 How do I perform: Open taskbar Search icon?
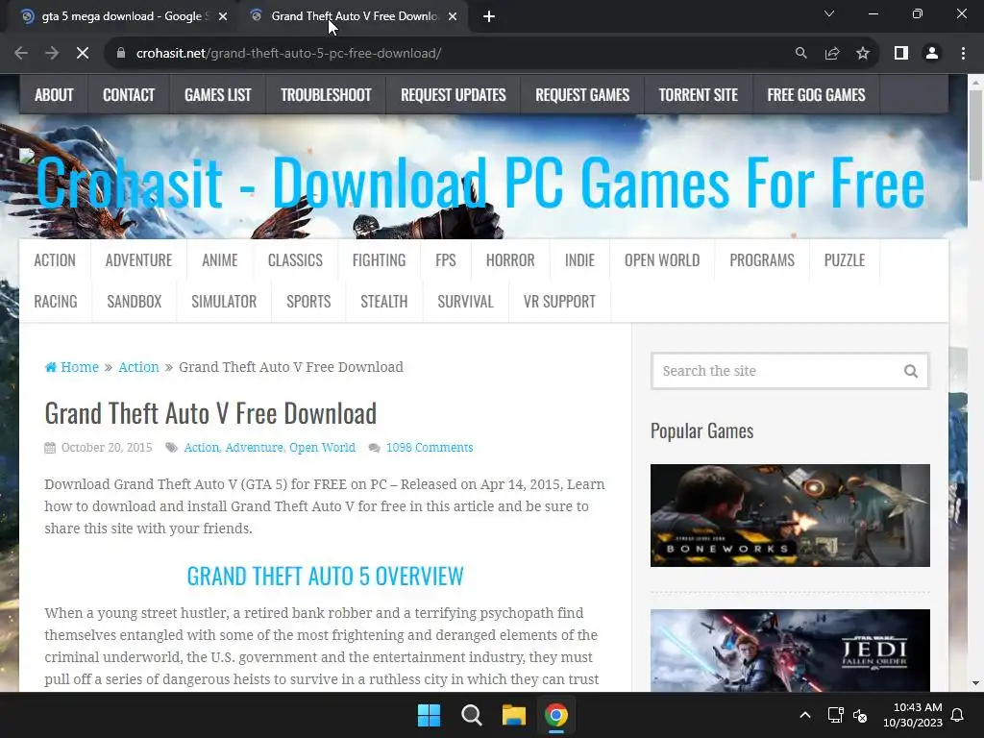pyautogui.click(x=471, y=715)
